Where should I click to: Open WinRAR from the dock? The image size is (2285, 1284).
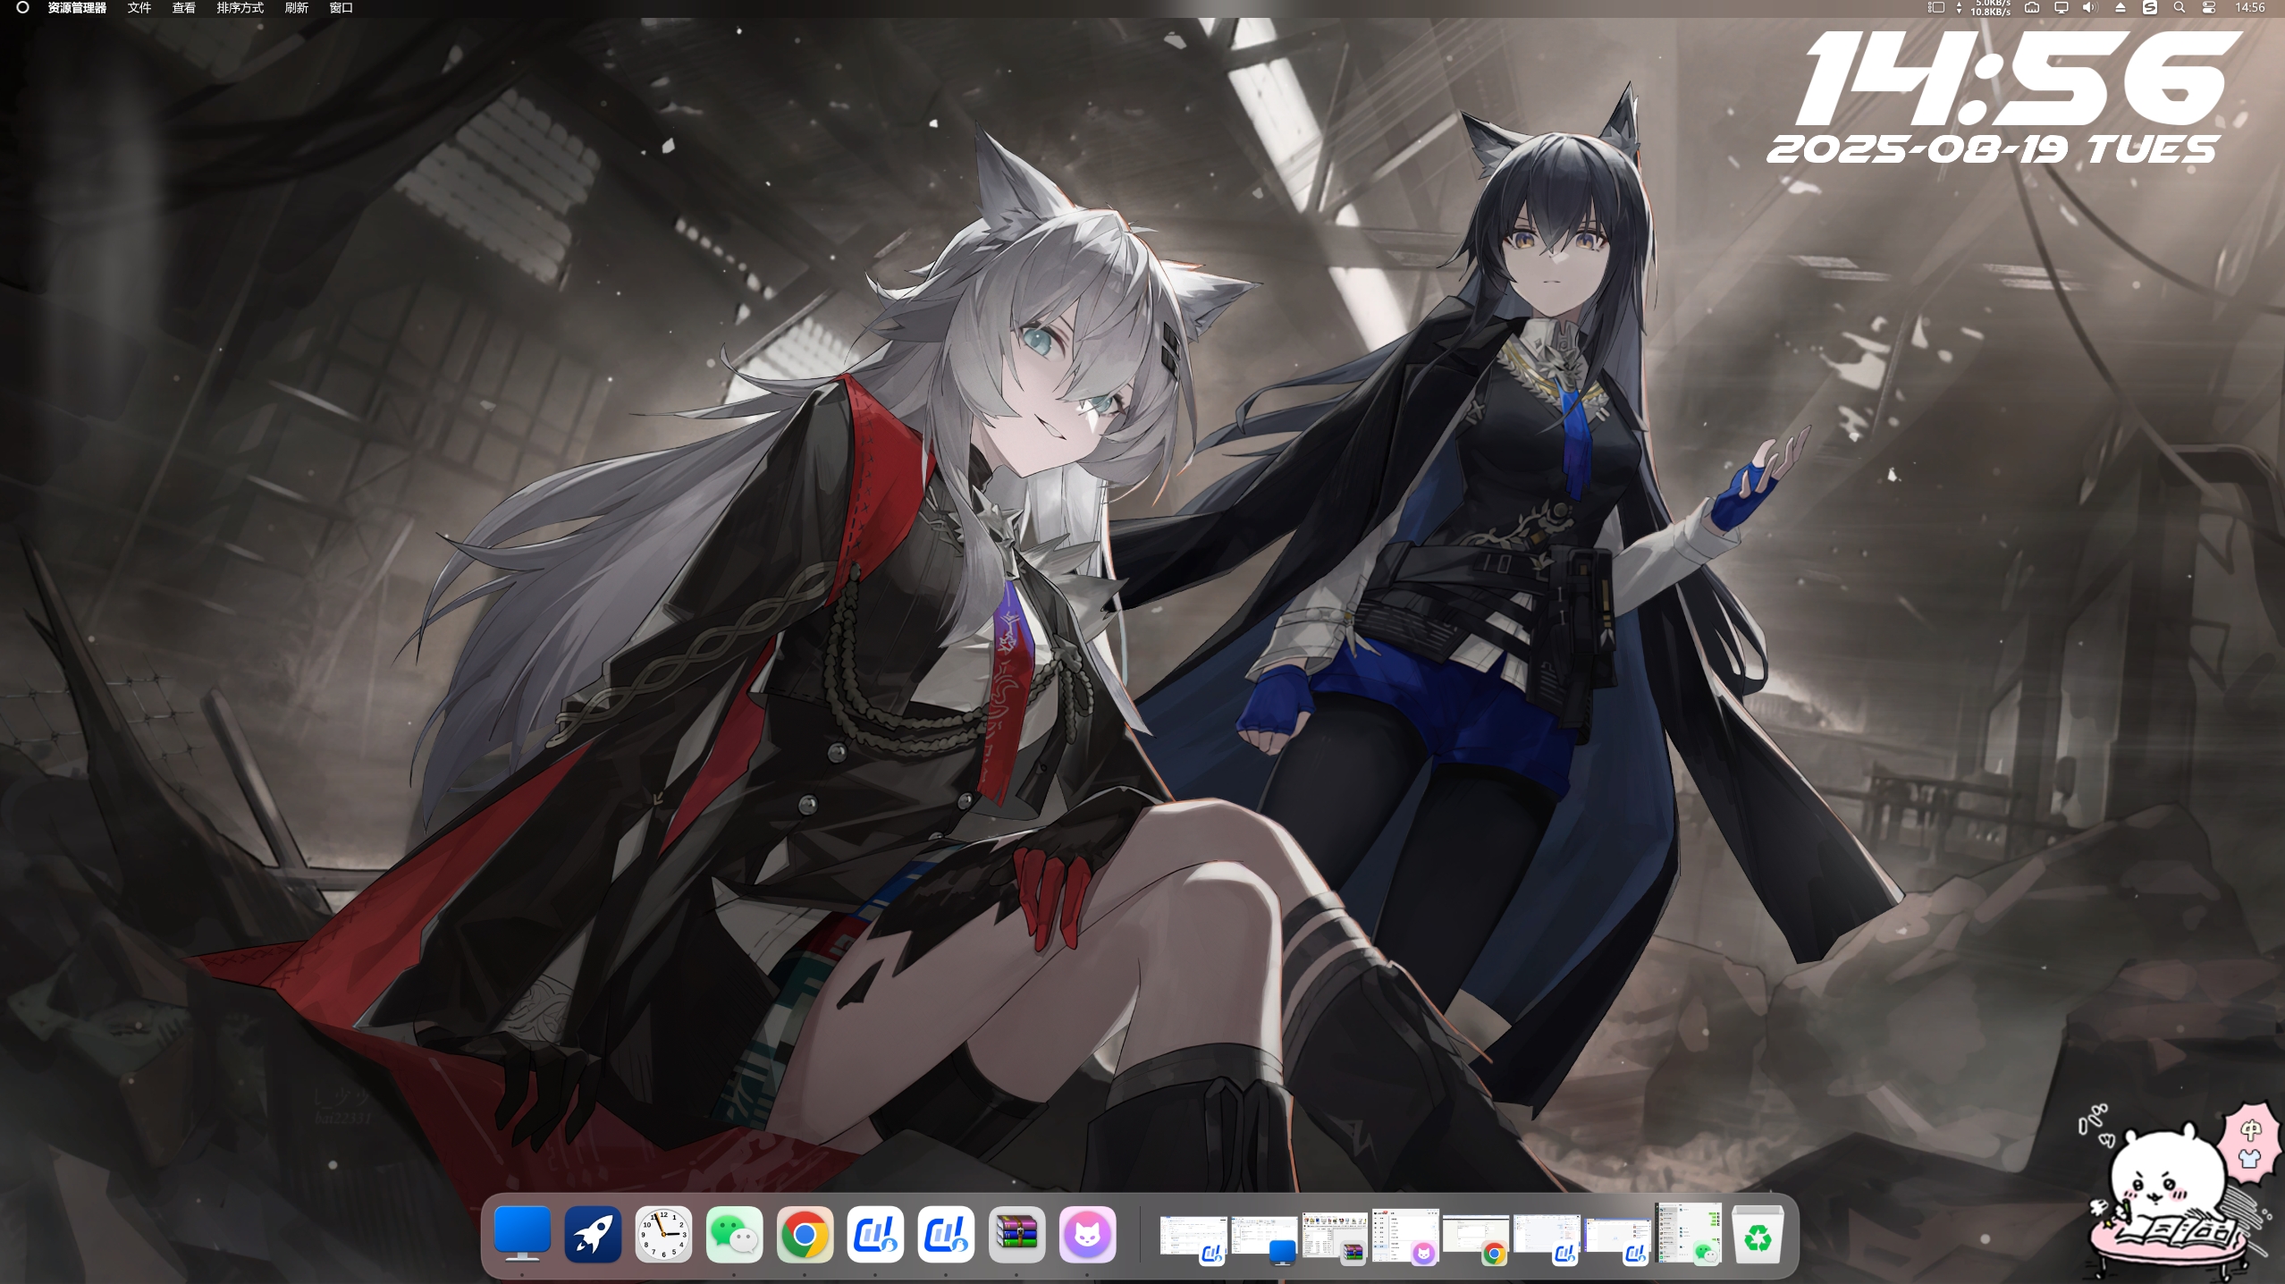coord(1016,1234)
